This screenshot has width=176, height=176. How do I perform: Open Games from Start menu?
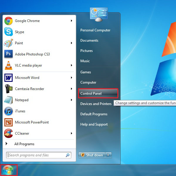point(86,72)
